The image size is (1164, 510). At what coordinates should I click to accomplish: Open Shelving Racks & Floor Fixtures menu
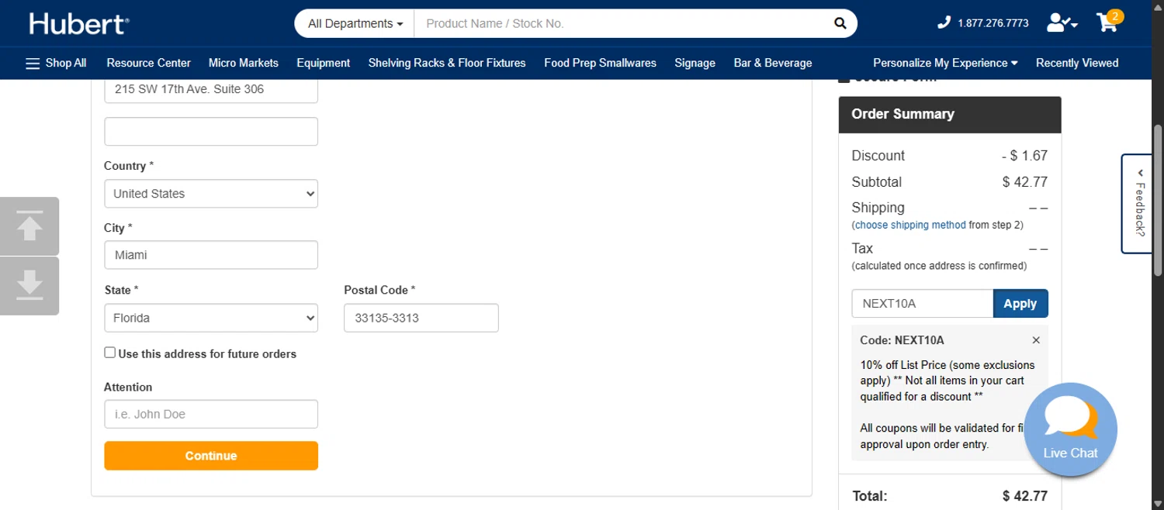pyautogui.click(x=447, y=63)
